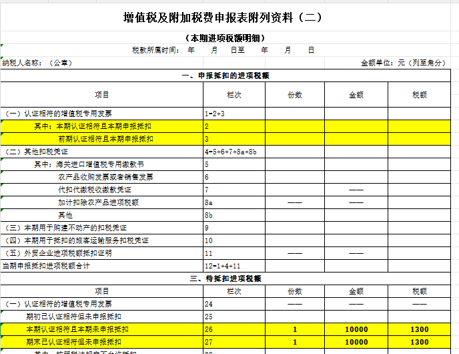459x354 pixels.
Task: Select the 本期认证相符且本期未申报抵扣 cell
Action: [101, 329]
